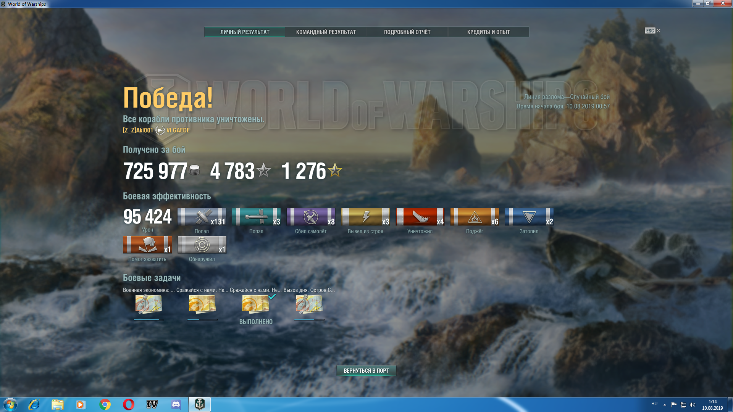Click the red Destroyed ribbon x4

(420, 217)
